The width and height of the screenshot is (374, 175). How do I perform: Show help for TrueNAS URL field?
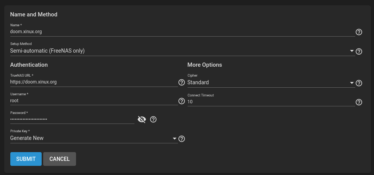pos(181,82)
